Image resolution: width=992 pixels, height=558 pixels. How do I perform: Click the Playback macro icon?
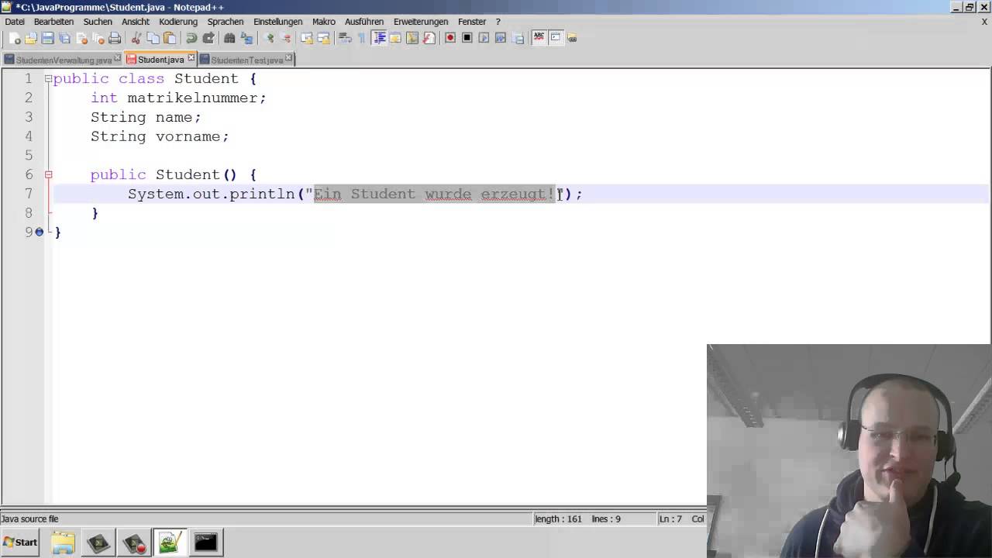tap(484, 38)
